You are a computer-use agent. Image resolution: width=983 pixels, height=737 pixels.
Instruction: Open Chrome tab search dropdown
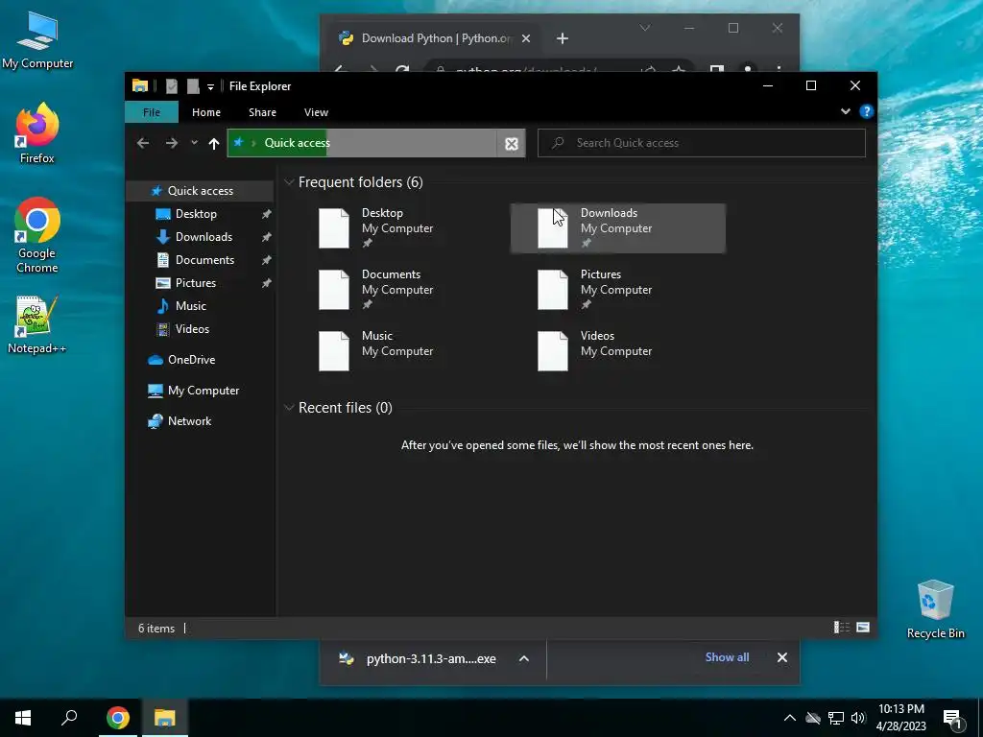(x=644, y=28)
